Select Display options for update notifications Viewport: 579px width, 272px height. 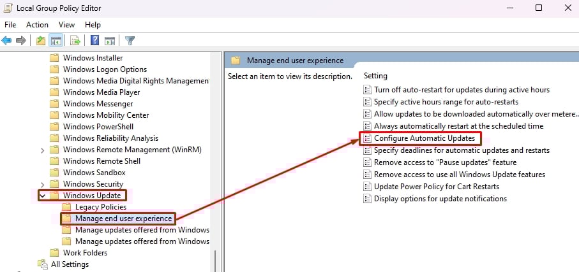pyautogui.click(x=440, y=199)
